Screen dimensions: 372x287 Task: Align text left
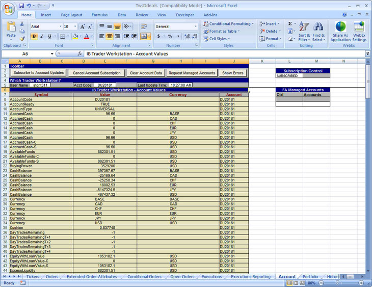pyautogui.click(x=101, y=36)
